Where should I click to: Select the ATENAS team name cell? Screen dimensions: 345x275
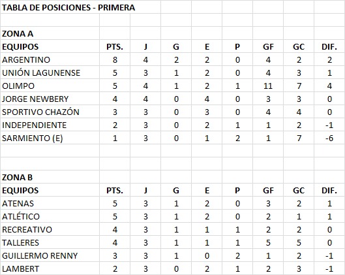click(50, 203)
